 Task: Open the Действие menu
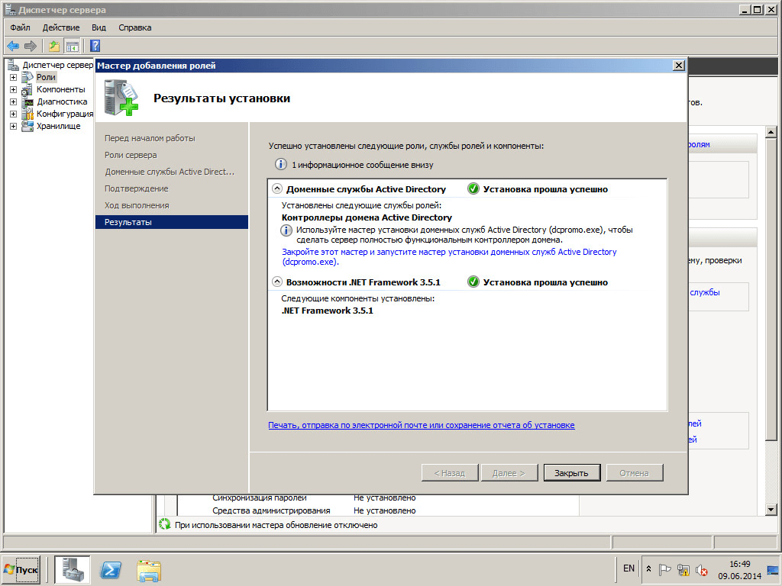[x=61, y=27]
